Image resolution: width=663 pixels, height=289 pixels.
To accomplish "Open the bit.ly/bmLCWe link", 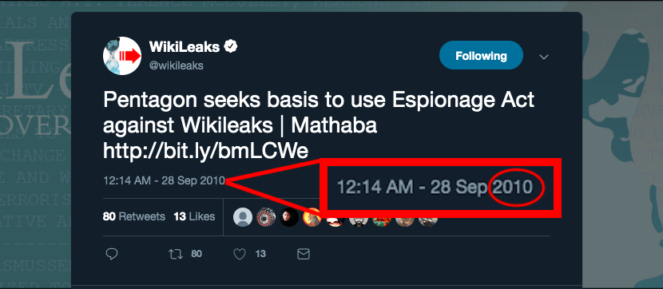I will [x=206, y=152].
